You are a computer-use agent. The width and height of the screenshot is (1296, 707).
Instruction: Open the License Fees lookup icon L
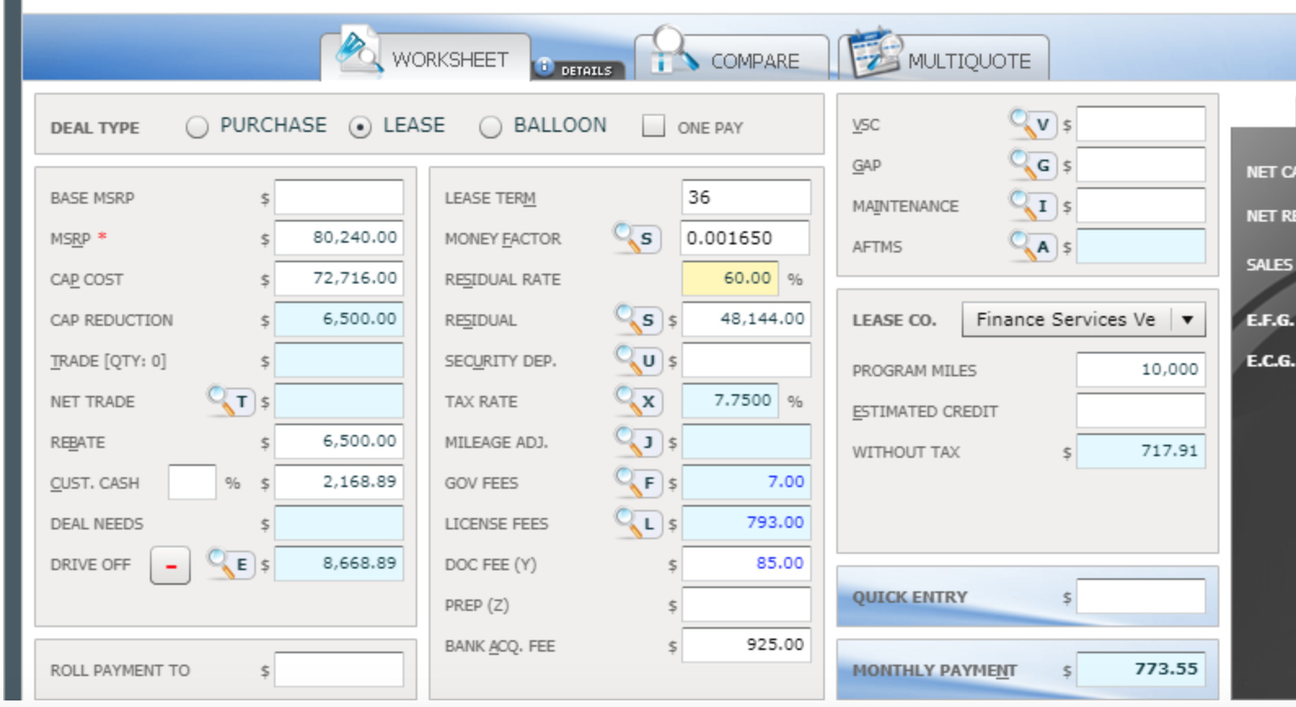coord(638,523)
